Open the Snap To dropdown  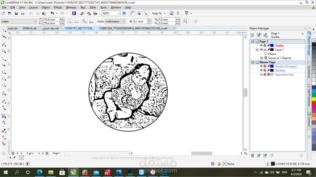164,13
